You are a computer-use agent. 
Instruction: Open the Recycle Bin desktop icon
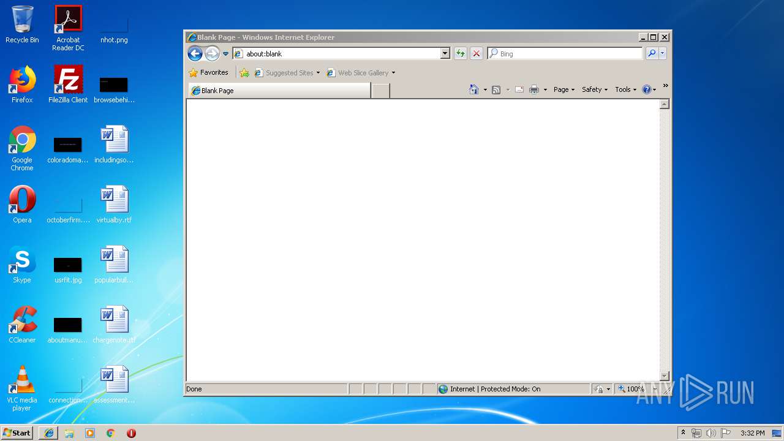[22, 24]
